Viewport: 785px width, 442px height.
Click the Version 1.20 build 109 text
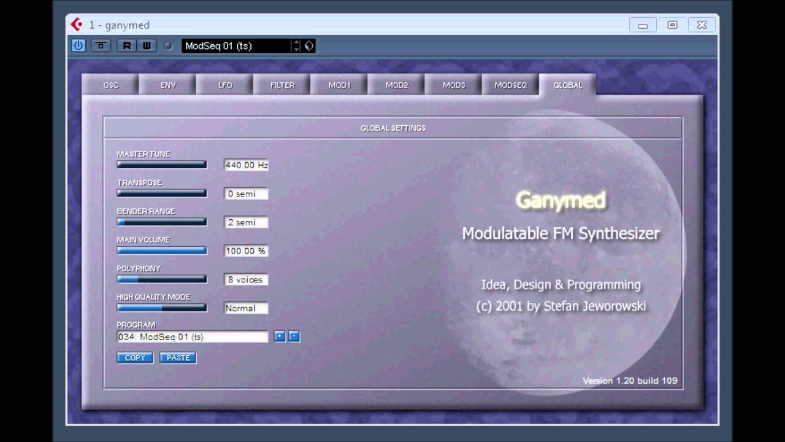point(630,381)
